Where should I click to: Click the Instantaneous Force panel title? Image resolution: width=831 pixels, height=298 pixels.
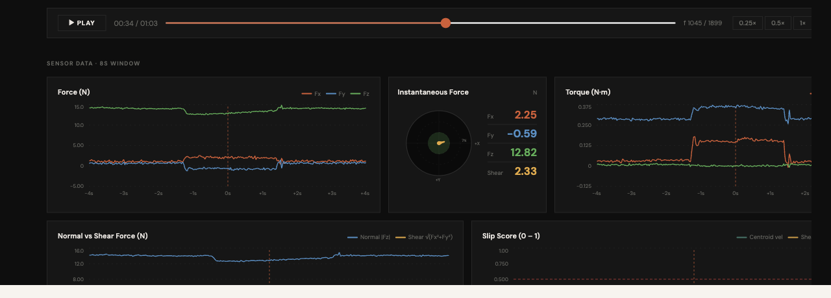[x=433, y=92]
